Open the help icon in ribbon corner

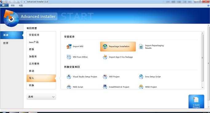pyautogui.click(x=208, y=6)
